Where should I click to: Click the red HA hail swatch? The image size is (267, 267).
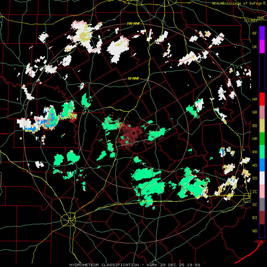tap(262, 99)
